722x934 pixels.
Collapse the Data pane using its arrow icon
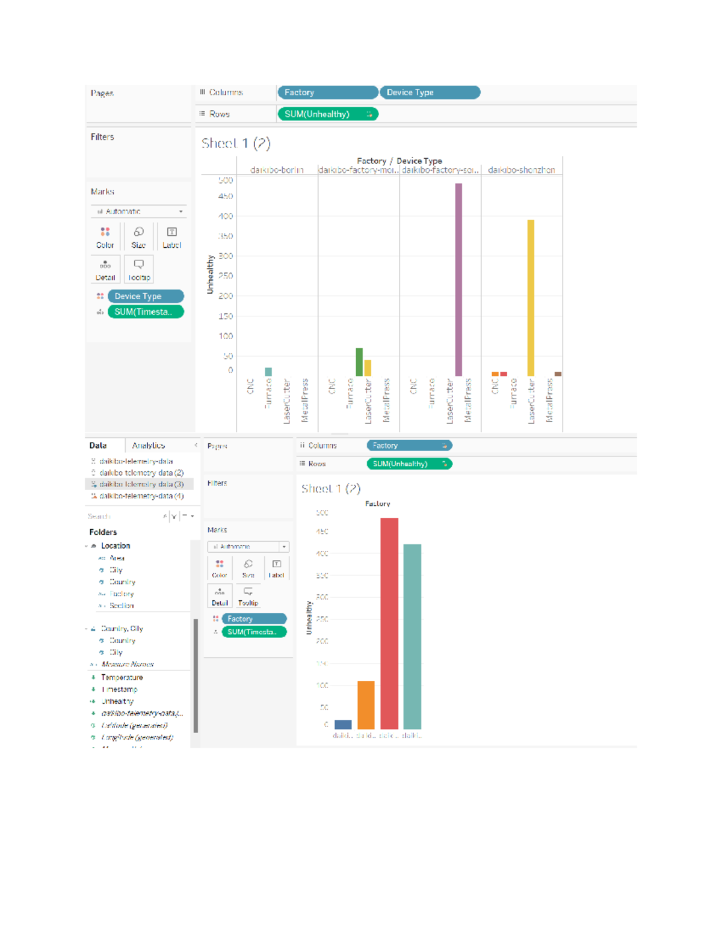click(x=196, y=446)
